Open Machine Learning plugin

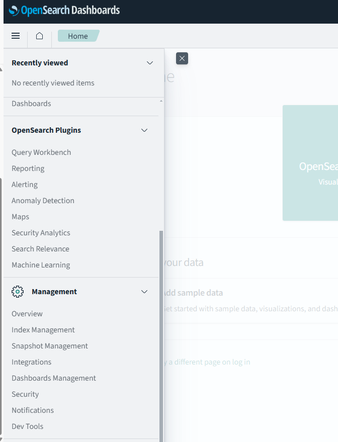pyautogui.click(x=41, y=264)
